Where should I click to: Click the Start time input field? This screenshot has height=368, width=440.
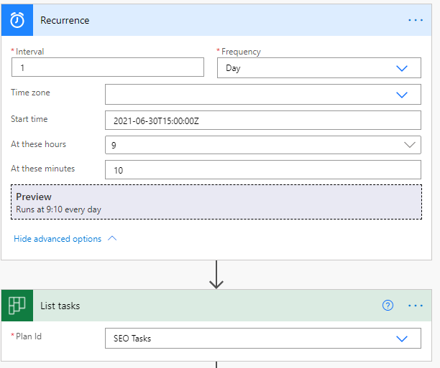coord(263,121)
